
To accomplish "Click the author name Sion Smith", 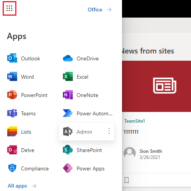I will tap(151, 151).
